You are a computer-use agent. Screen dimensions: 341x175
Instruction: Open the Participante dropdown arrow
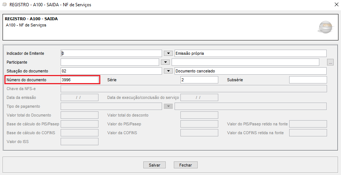pos(165,62)
